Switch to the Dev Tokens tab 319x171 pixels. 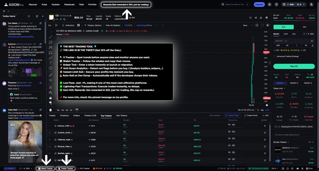[122, 115]
